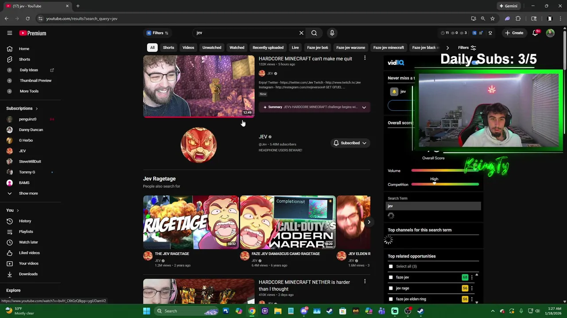Open Gemini in Chrome
567x318 pixels.
pyautogui.click(x=508, y=6)
